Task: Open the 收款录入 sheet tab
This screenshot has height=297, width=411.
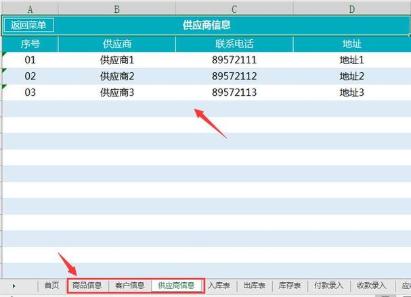Action: click(x=372, y=286)
